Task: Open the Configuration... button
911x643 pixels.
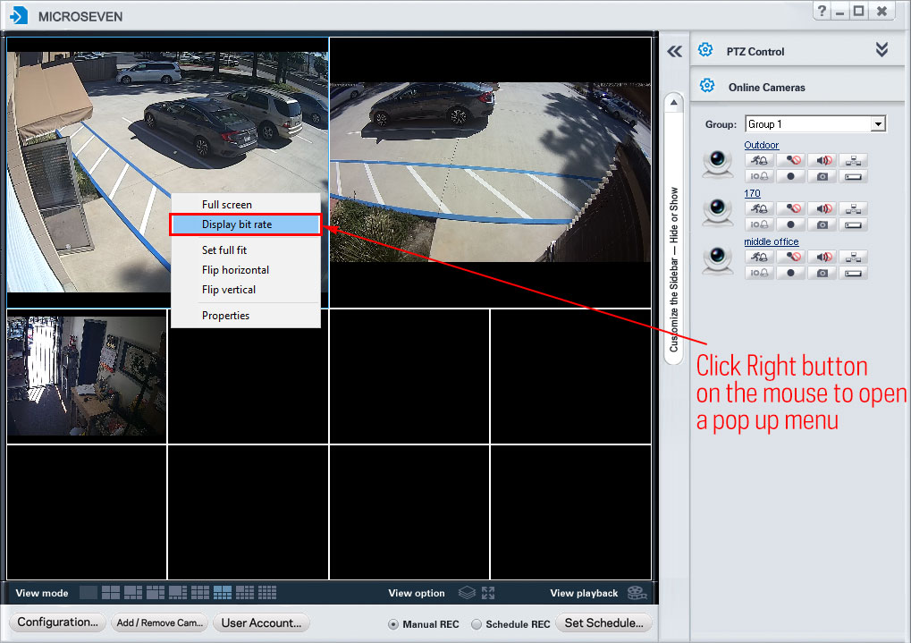Action: 57,622
